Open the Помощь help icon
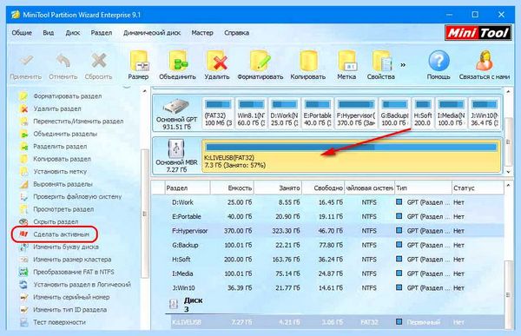Image resolution: width=521 pixels, height=336 pixels. click(x=439, y=65)
